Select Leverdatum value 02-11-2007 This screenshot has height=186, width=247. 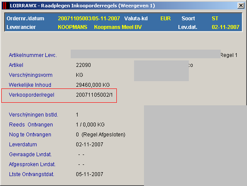click(90, 145)
